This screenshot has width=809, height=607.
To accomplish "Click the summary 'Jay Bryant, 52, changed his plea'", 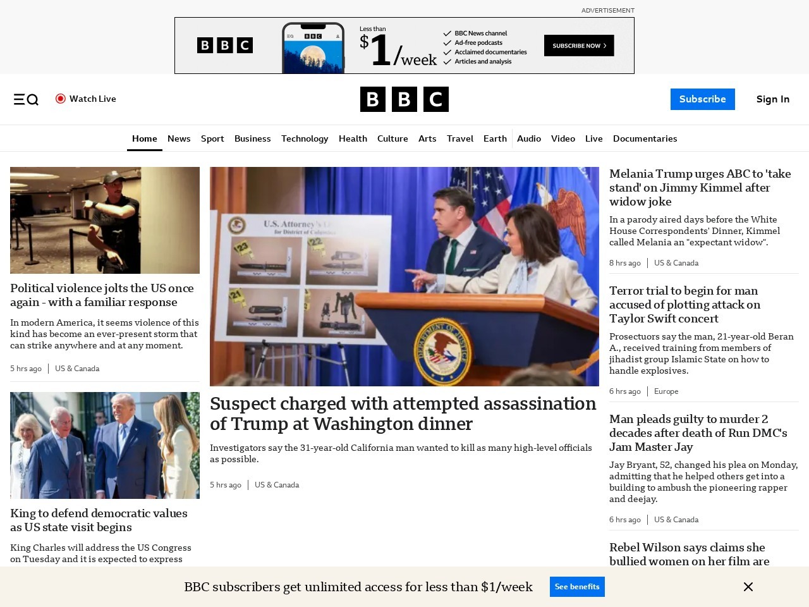I will tap(703, 482).
